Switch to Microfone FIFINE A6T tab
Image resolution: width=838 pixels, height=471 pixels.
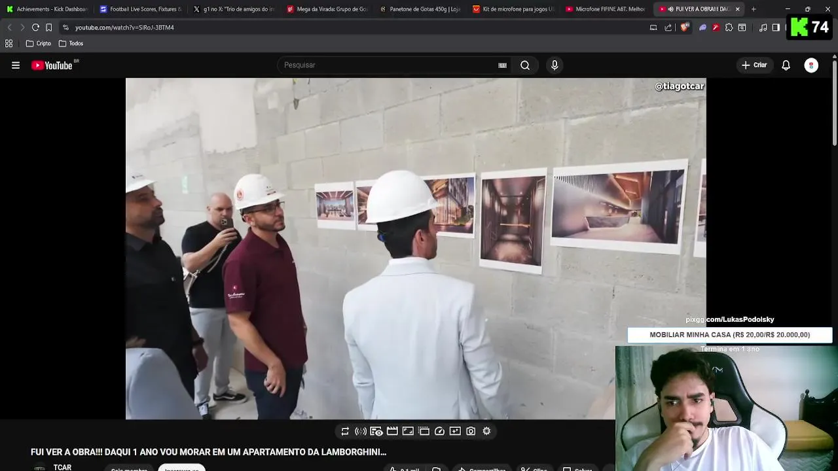point(607,9)
